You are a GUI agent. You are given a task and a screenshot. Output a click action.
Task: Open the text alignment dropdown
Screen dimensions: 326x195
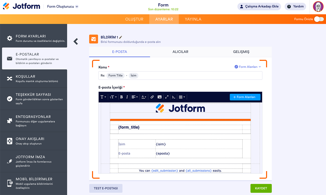[135, 97]
